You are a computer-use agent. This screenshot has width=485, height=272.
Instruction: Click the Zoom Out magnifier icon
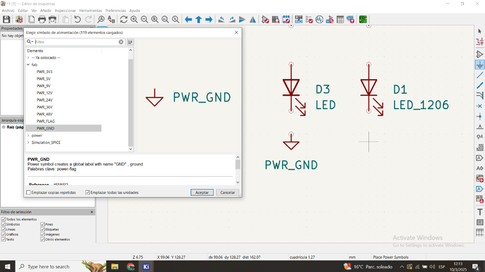[144, 20]
